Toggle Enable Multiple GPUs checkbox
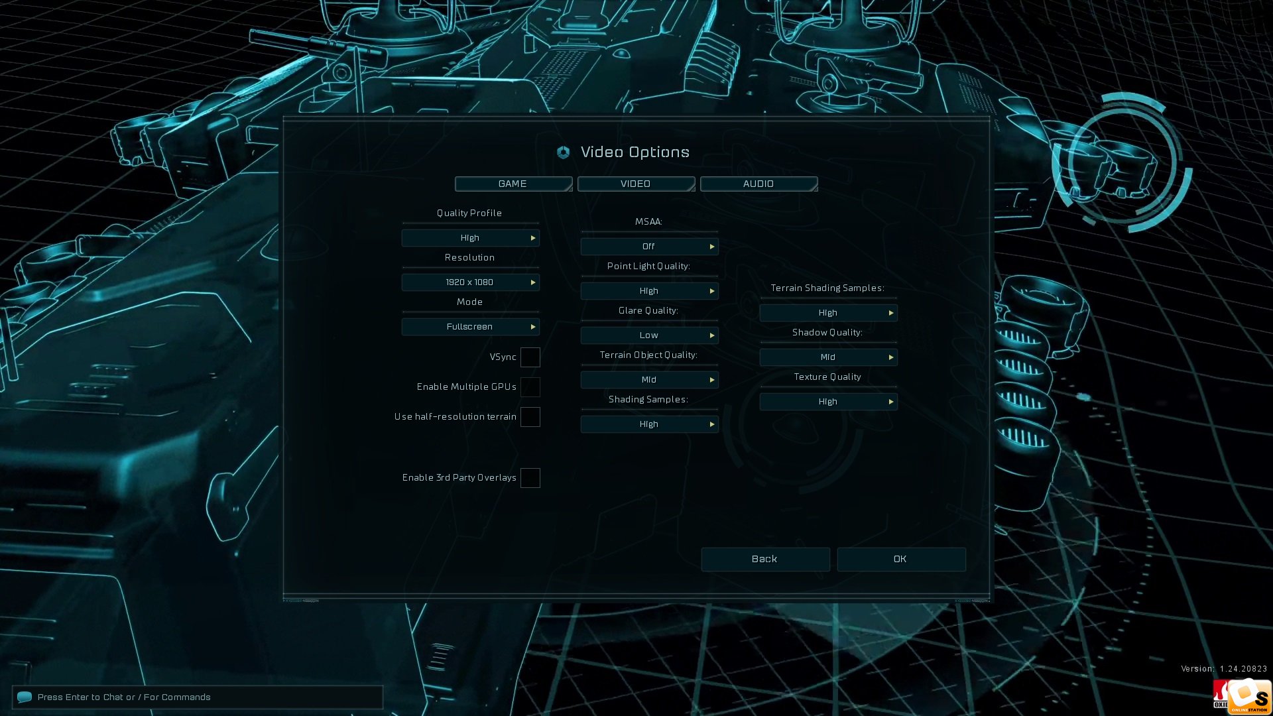 [530, 387]
